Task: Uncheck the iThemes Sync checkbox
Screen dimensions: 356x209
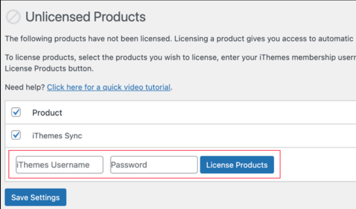Action: tap(16, 135)
